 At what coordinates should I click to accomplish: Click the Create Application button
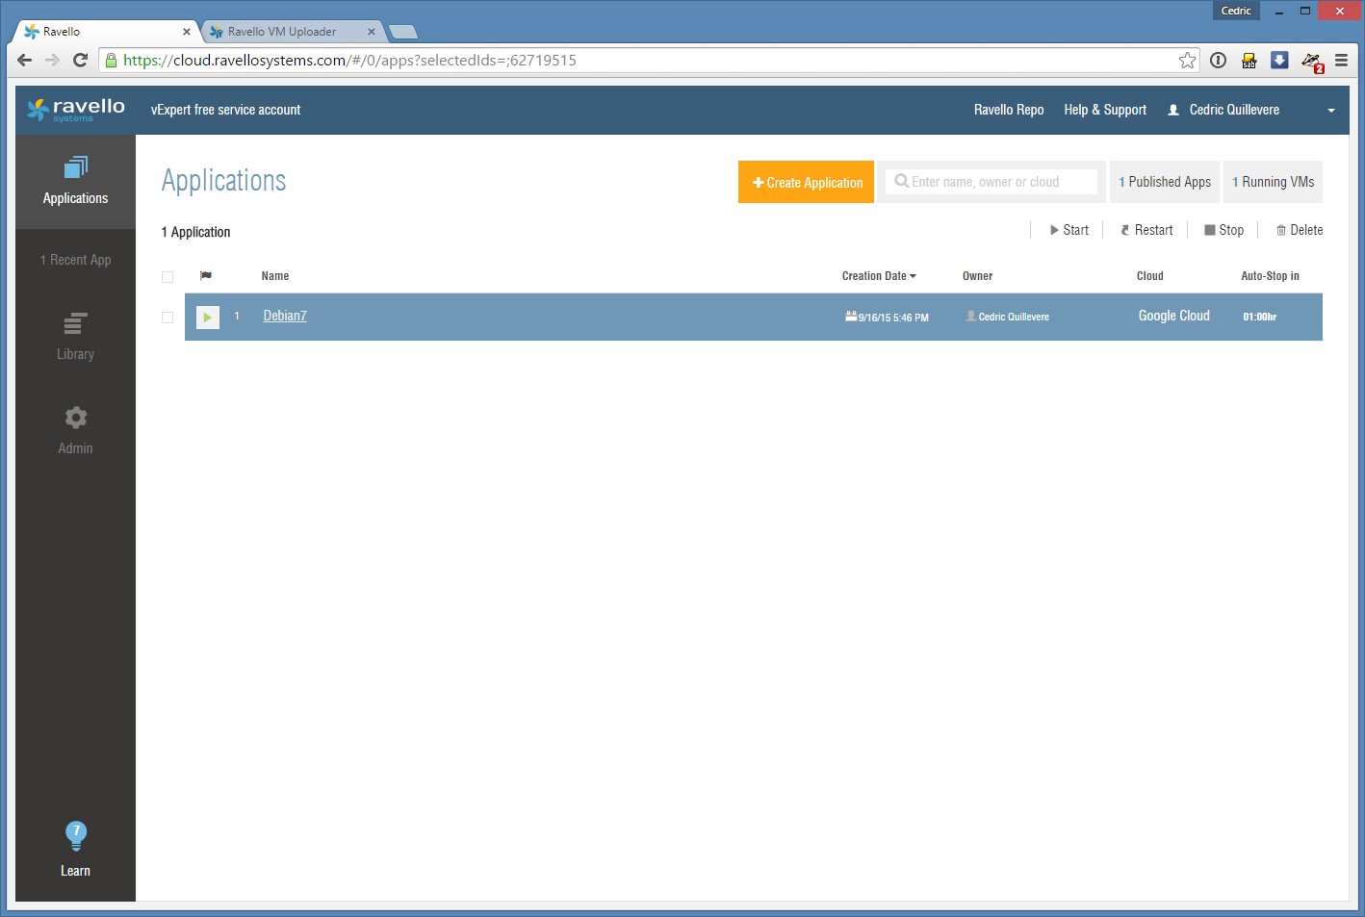click(x=806, y=182)
